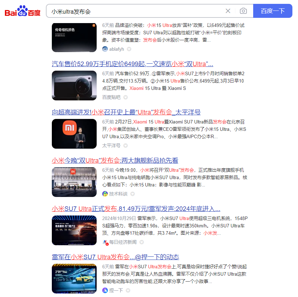Open link 汽车售价52.99万手机定价6499起

pos(132,64)
